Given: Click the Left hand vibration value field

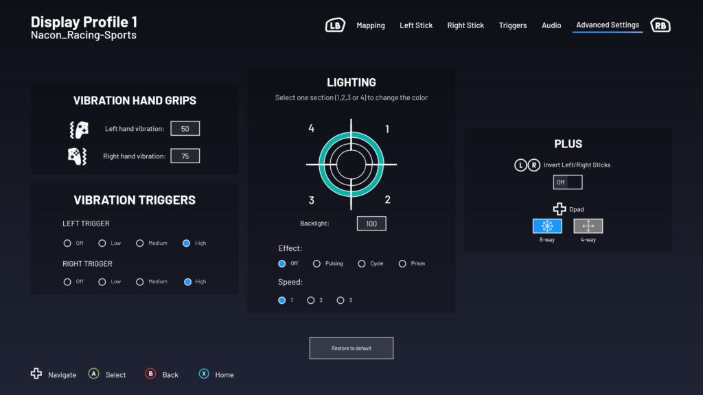Looking at the screenshot, I should pos(185,129).
